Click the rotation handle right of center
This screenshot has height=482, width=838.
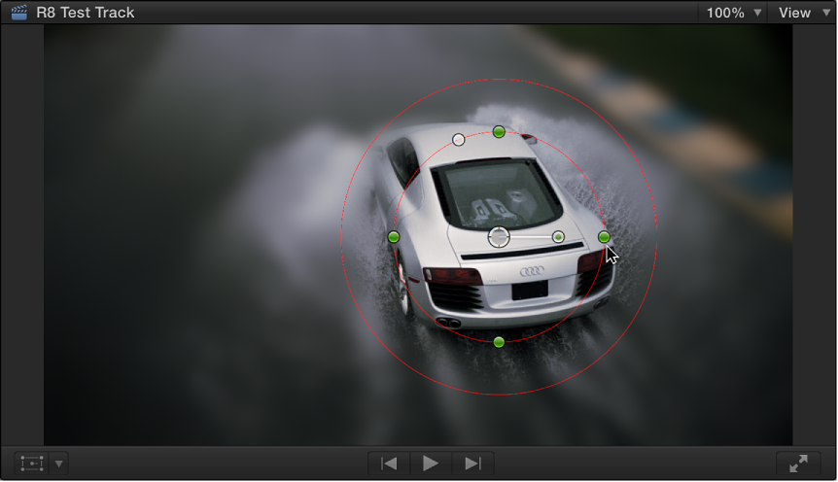pyautogui.click(x=558, y=237)
